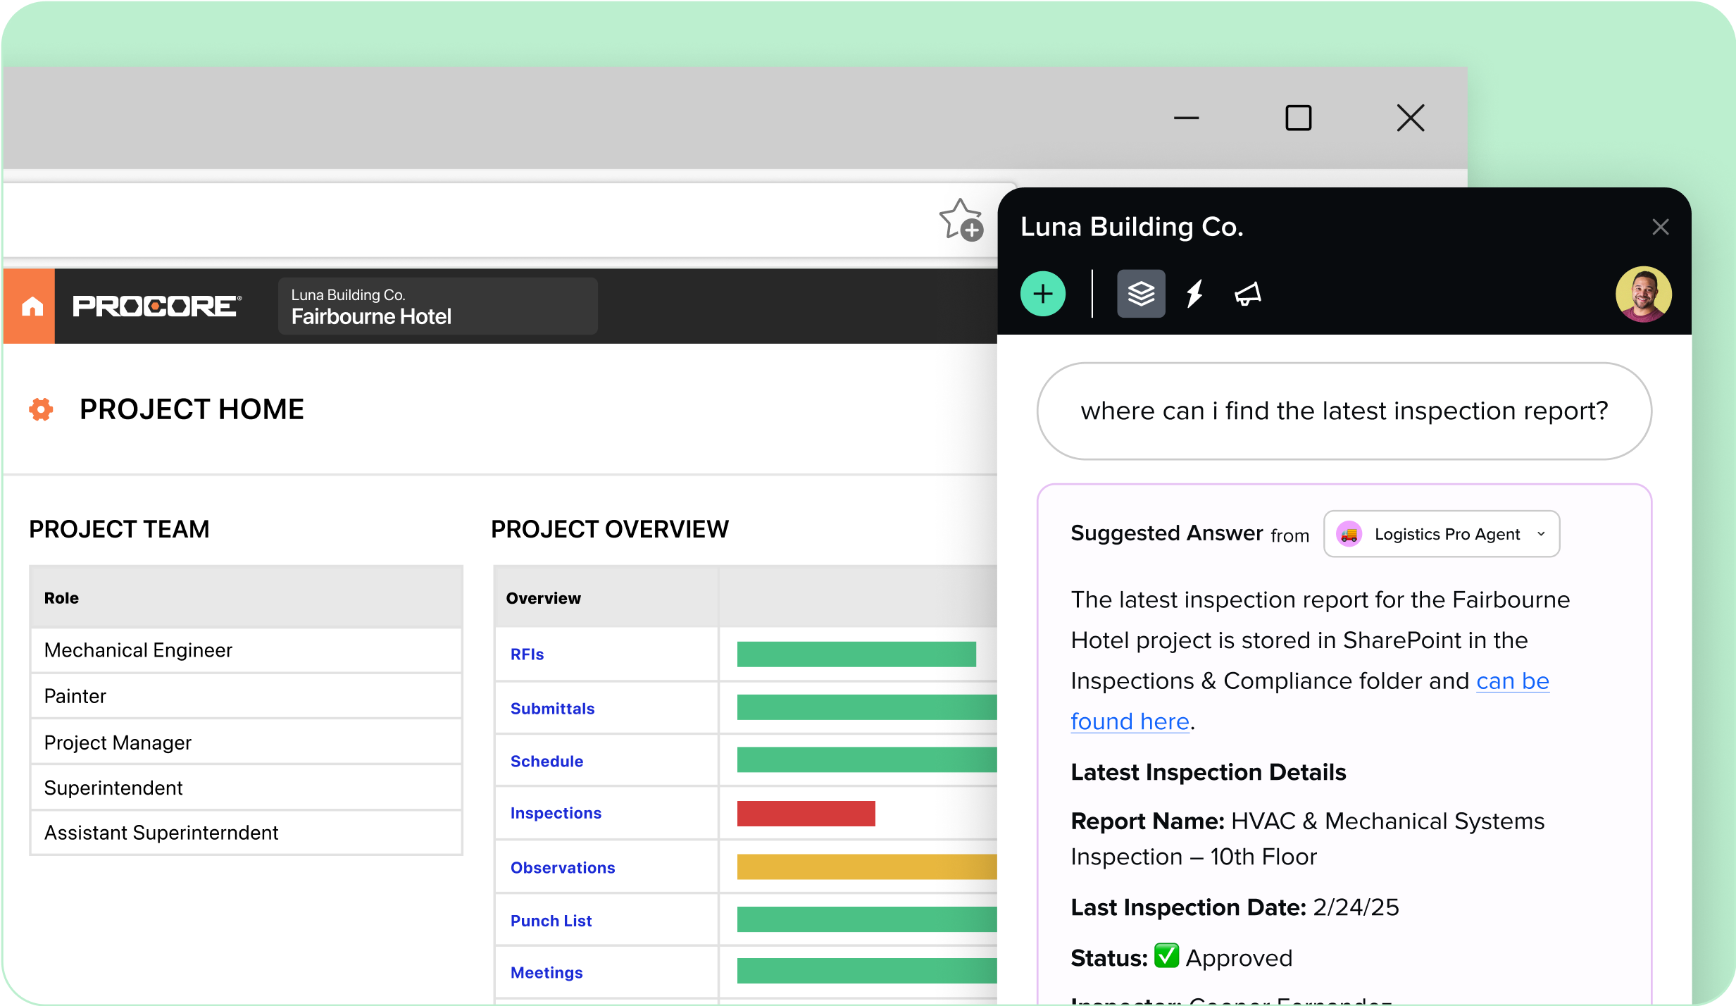
Task: Open the megaphone announcements icon
Action: 1247,294
